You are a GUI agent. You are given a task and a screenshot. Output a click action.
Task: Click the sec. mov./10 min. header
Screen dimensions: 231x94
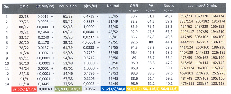[x=202, y=6]
